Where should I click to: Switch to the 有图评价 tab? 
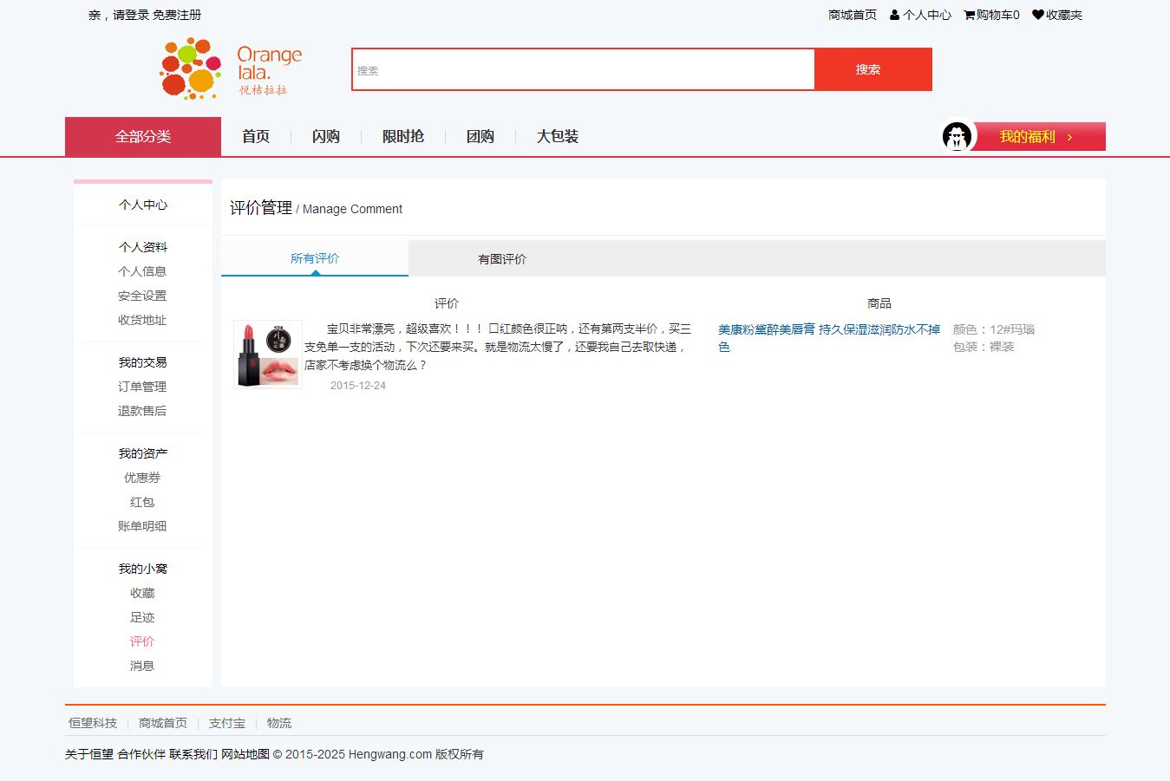[x=502, y=259]
